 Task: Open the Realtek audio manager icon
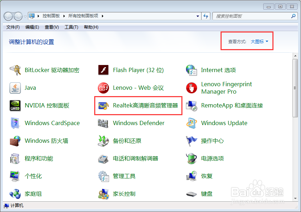(x=103, y=106)
